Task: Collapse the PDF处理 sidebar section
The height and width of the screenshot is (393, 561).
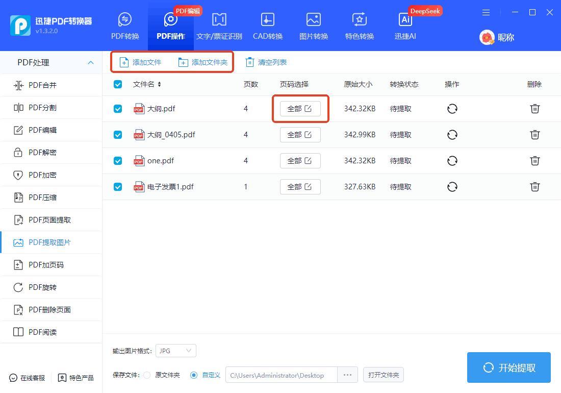Action: pyautogui.click(x=90, y=62)
